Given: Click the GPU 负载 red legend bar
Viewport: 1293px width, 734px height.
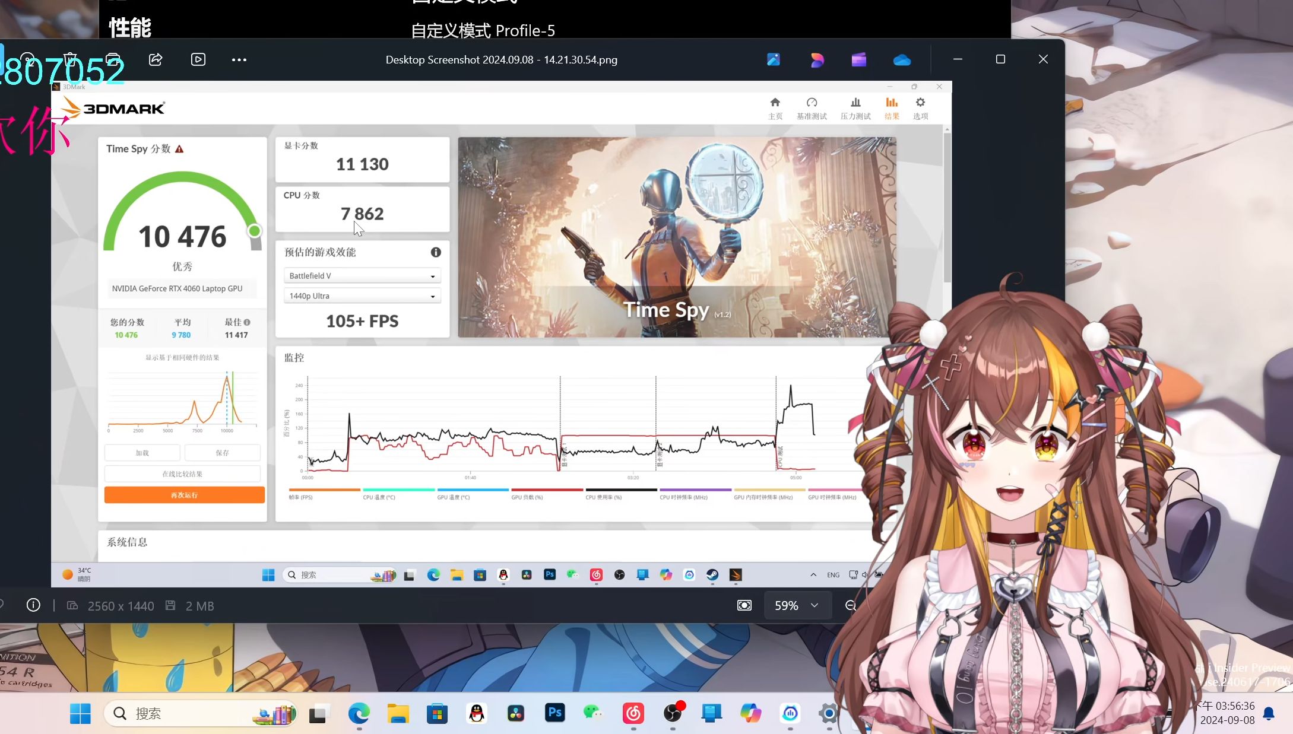Looking at the screenshot, I should (547, 490).
